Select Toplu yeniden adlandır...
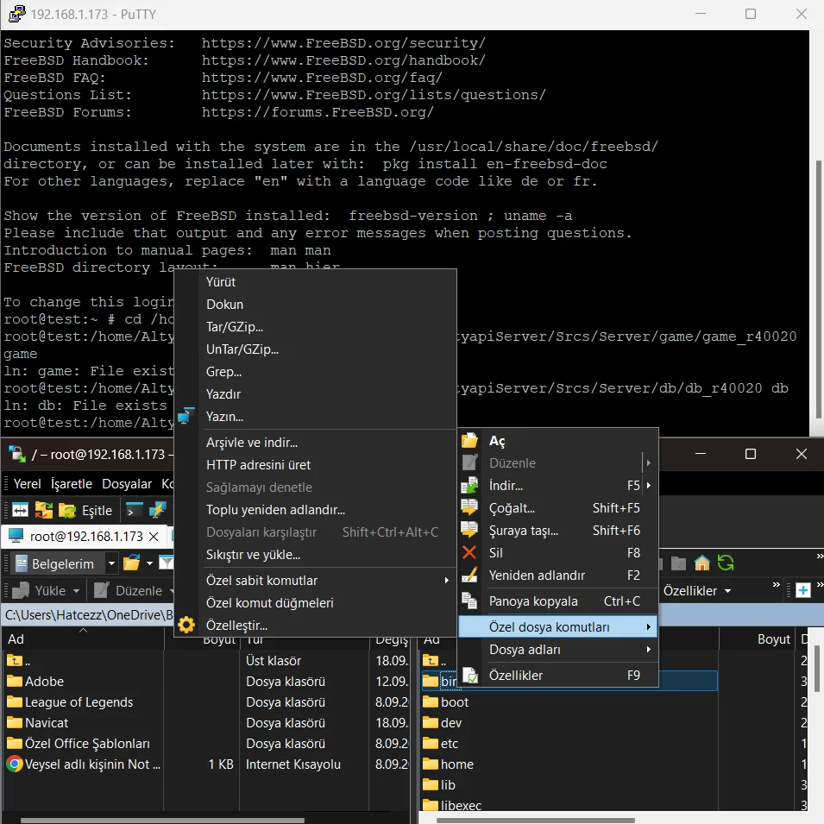824x824 pixels. (315, 510)
